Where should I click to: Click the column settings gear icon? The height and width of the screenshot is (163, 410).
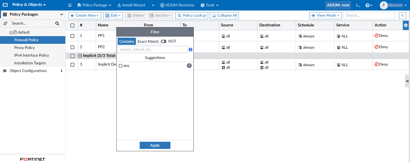406,25
